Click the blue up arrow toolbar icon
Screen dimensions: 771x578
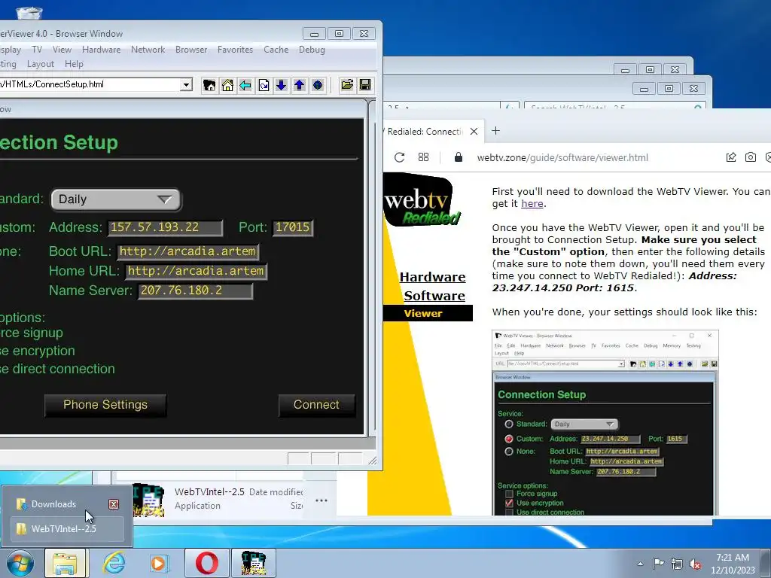pos(300,85)
